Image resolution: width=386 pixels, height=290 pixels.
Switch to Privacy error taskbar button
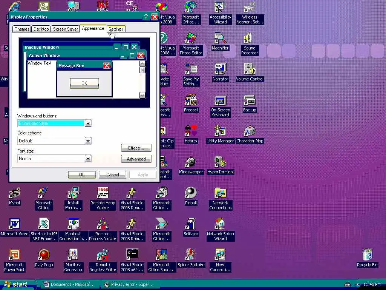coord(130,284)
